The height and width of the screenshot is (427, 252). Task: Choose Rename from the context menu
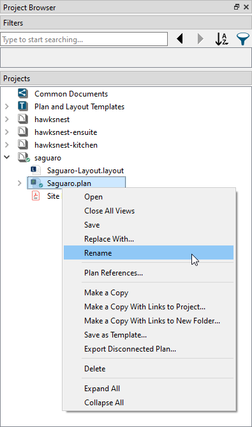click(x=149, y=252)
